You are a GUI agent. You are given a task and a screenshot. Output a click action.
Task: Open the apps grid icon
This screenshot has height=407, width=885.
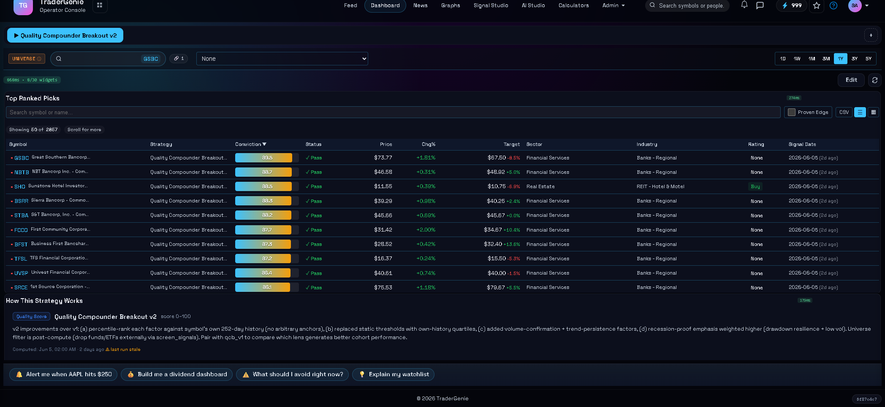(100, 5)
